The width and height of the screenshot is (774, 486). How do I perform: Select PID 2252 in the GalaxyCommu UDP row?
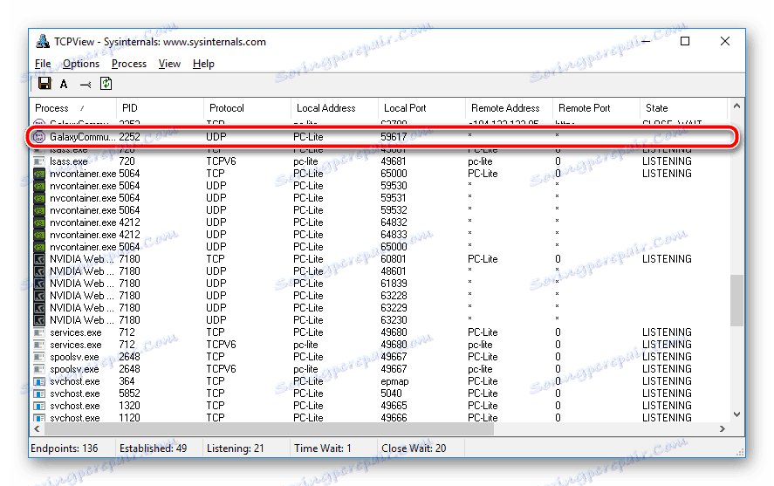pyautogui.click(x=129, y=137)
